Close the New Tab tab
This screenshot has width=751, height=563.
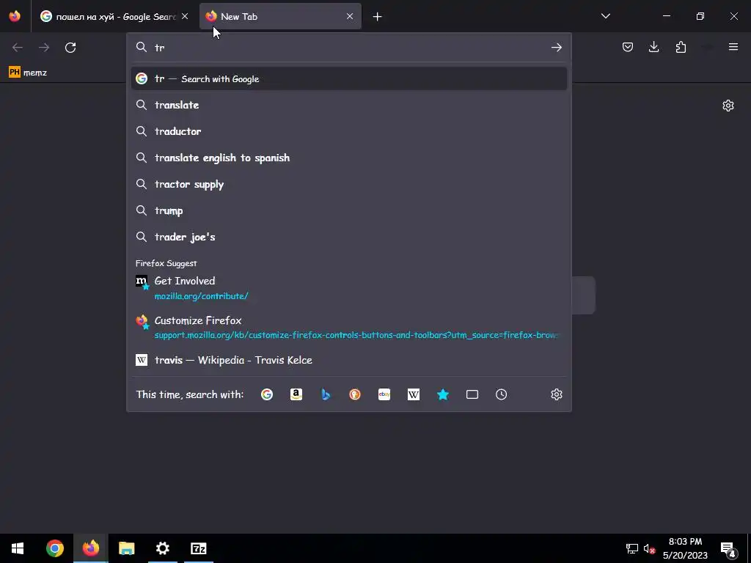tap(350, 16)
